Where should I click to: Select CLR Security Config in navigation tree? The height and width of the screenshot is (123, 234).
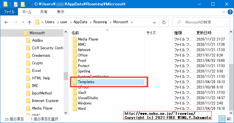click(47, 48)
